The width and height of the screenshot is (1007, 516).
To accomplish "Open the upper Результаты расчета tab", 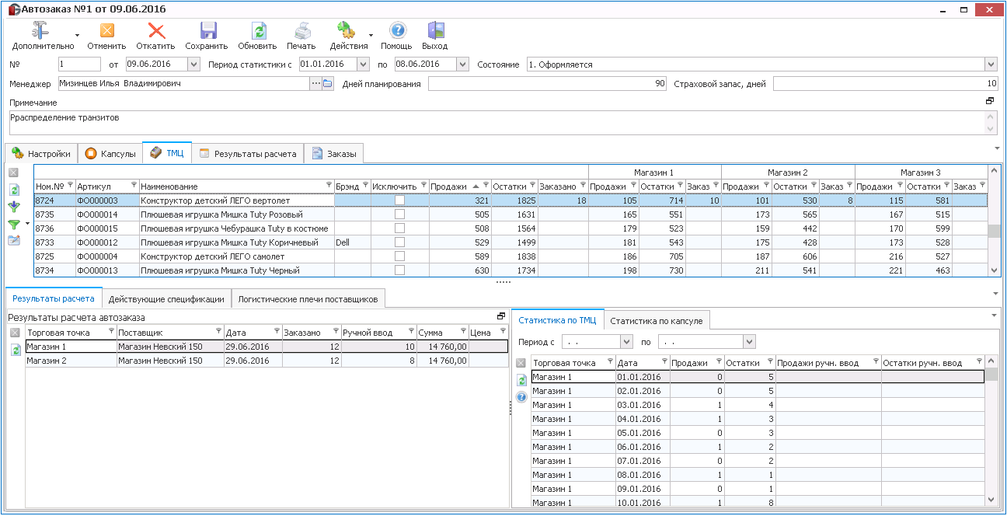I will point(247,154).
